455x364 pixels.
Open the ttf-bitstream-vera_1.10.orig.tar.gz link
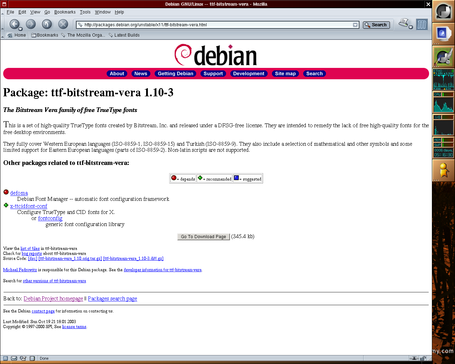coord(70,258)
